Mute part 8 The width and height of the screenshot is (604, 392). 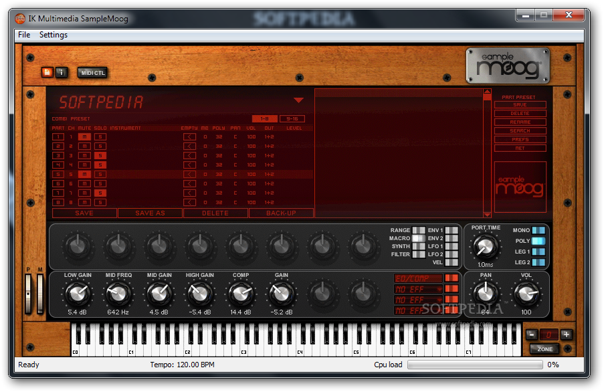tap(84, 202)
